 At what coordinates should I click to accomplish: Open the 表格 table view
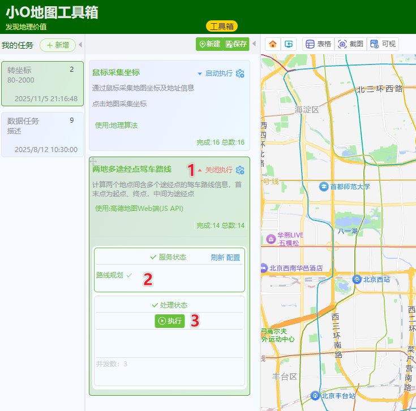coord(318,44)
